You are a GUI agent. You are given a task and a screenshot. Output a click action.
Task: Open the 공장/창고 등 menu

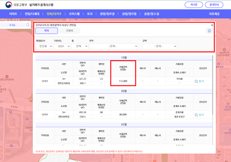(x=152, y=14)
